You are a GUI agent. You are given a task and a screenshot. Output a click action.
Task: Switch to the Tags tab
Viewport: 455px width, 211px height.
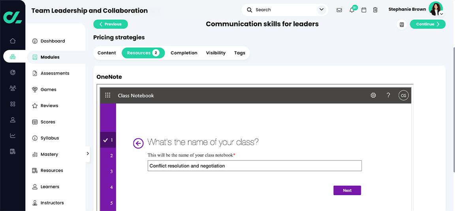(x=240, y=53)
